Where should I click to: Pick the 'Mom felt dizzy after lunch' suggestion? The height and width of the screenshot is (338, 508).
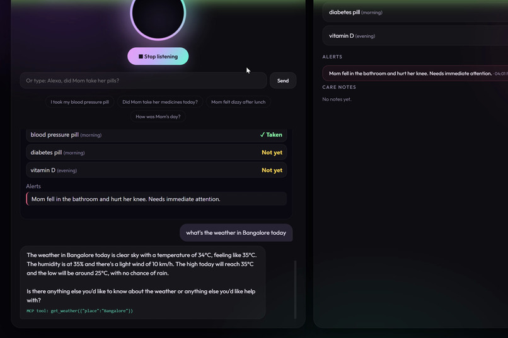point(238,102)
